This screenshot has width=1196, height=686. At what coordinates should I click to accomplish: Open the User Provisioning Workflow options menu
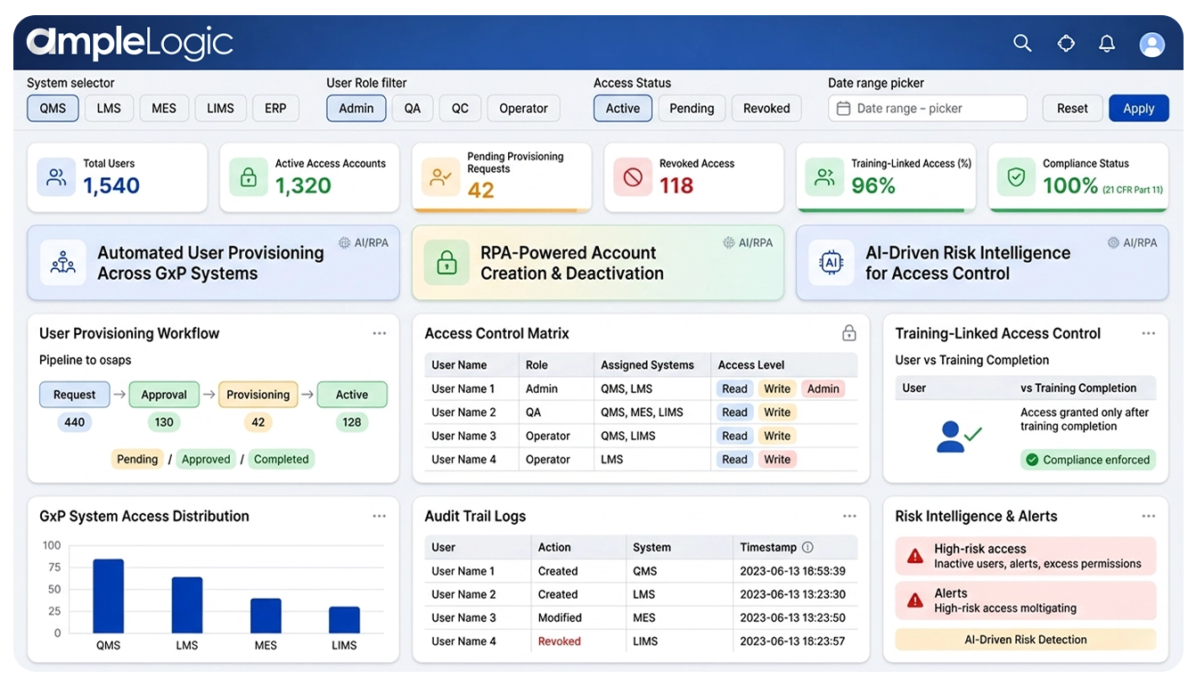click(x=380, y=331)
